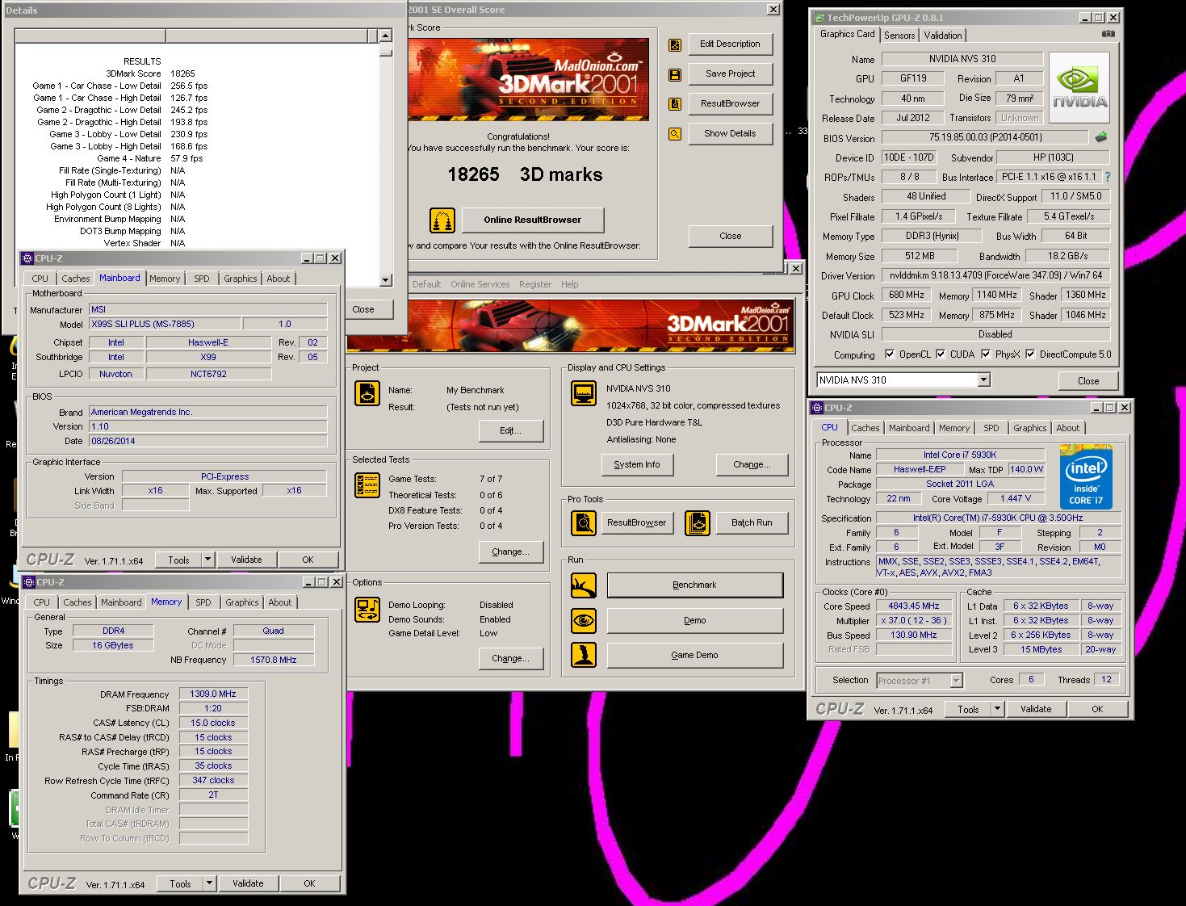Click the Save Project floppy icon

[x=675, y=75]
